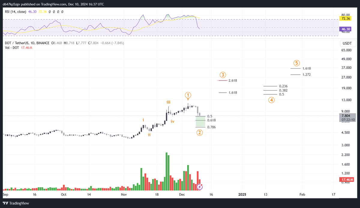Click the sub-wave v label under wave 1
The image size is (360, 208).
(x=188, y=99)
